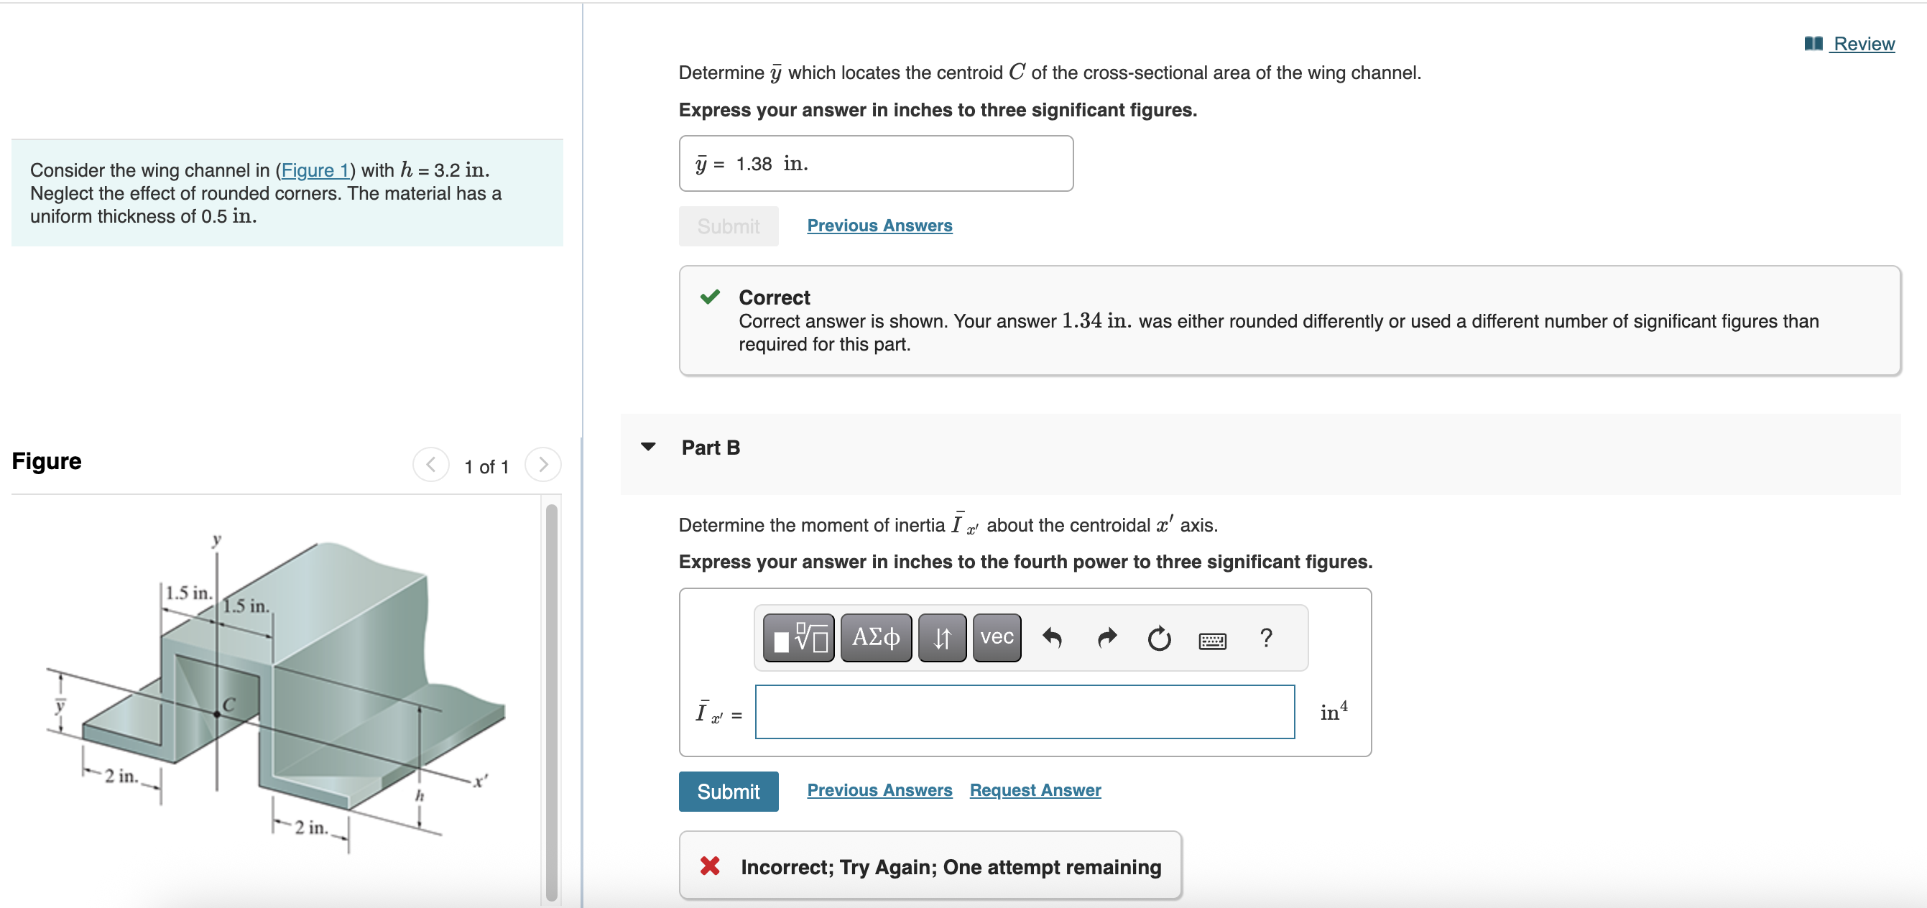Open the help question mark
Viewport: 1927px width, 908px height.
point(1266,638)
